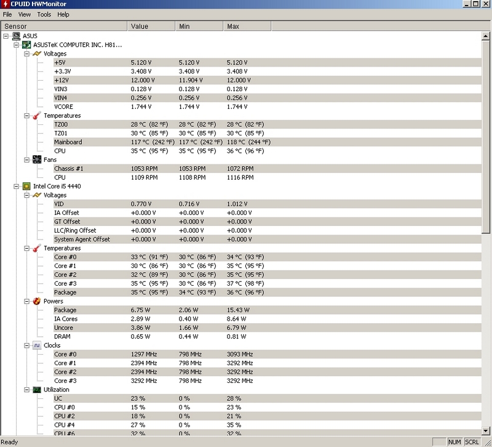
Task: Click the Clocks waveform icon
Action: click(37, 345)
